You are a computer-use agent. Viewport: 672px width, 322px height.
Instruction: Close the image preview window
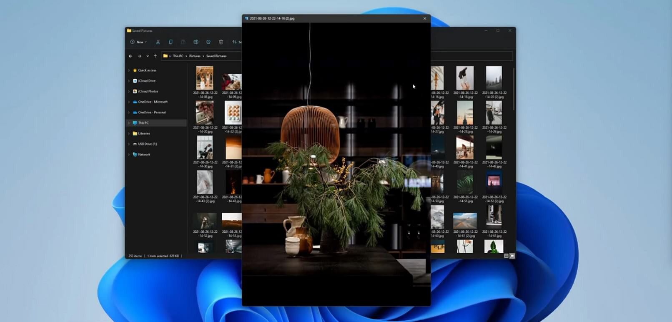point(425,18)
